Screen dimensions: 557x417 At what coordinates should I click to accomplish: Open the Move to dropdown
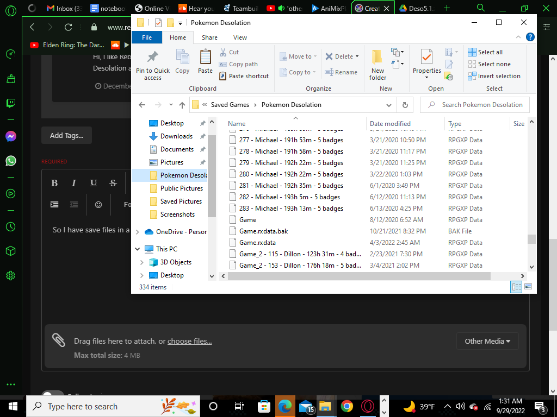[x=298, y=56]
